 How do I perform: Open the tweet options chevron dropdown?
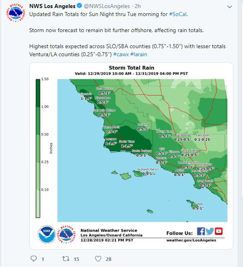[x=229, y=7]
